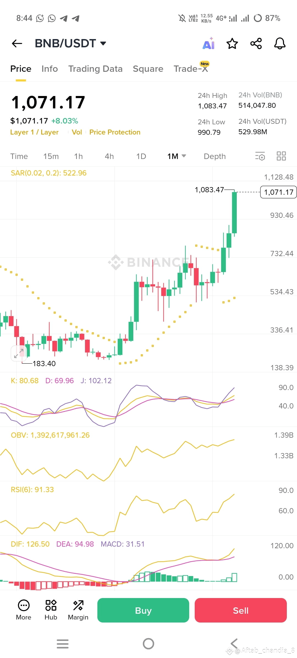Tap the MACD: 31.51 value
Image resolution: width=297 pixels, height=658 pixels.
point(123,544)
